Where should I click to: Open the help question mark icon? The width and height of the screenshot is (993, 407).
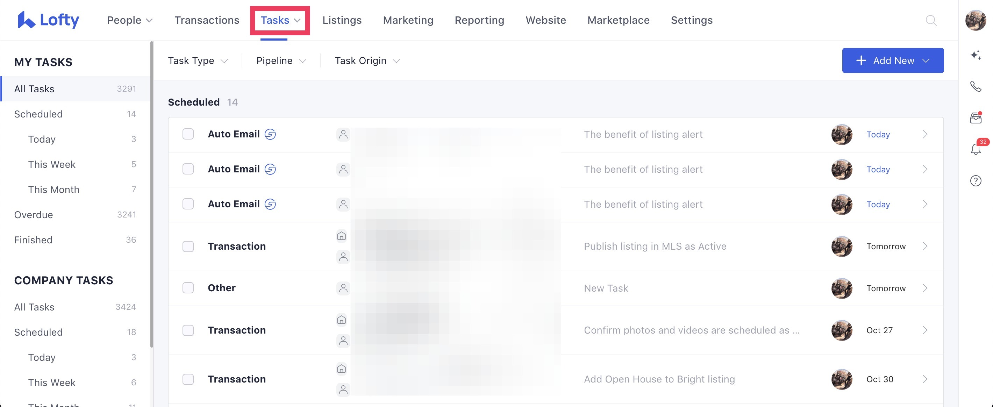click(x=976, y=181)
